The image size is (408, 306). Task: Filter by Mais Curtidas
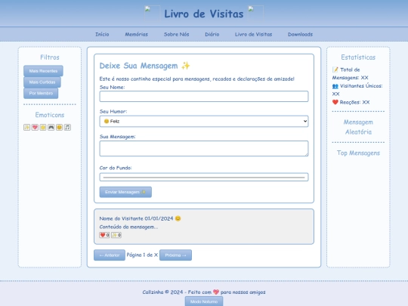tap(42, 82)
